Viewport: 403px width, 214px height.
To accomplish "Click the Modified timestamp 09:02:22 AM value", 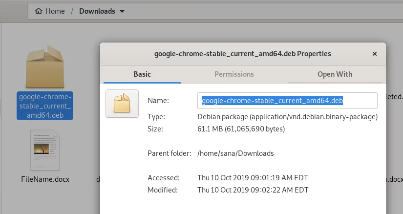I will 253,190.
